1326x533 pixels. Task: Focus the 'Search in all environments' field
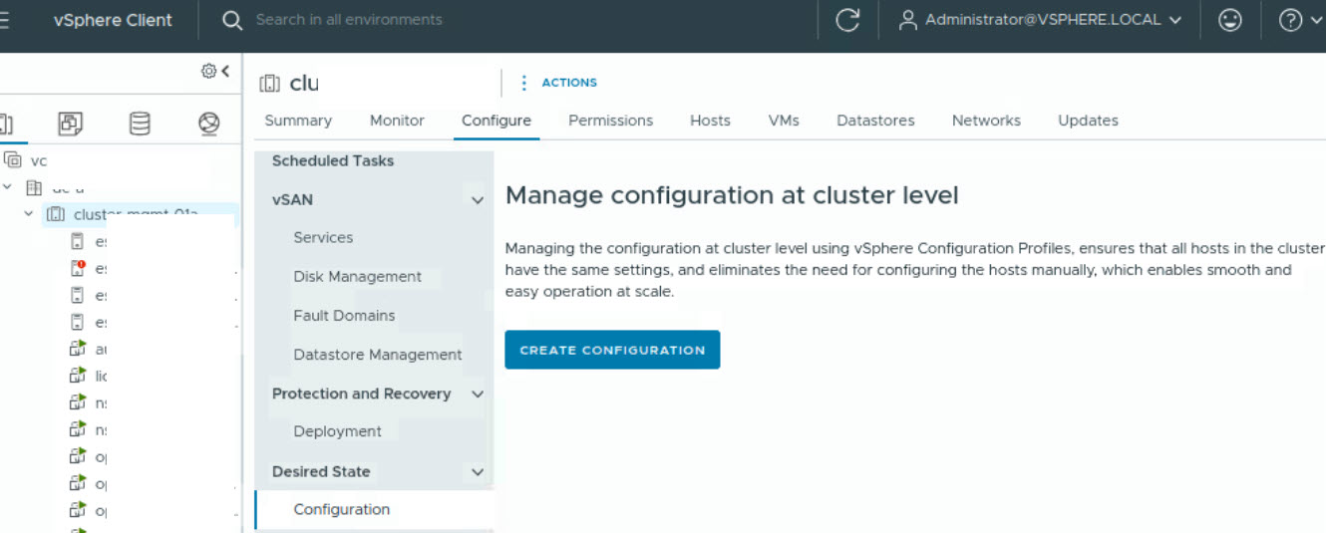349,20
